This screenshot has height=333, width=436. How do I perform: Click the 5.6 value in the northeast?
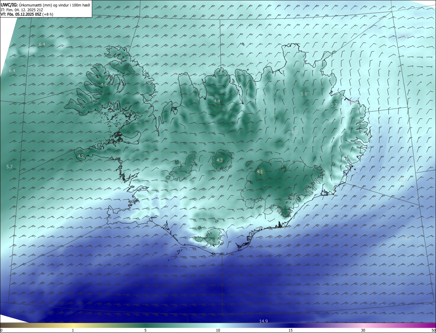pyautogui.click(x=304, y=94)
